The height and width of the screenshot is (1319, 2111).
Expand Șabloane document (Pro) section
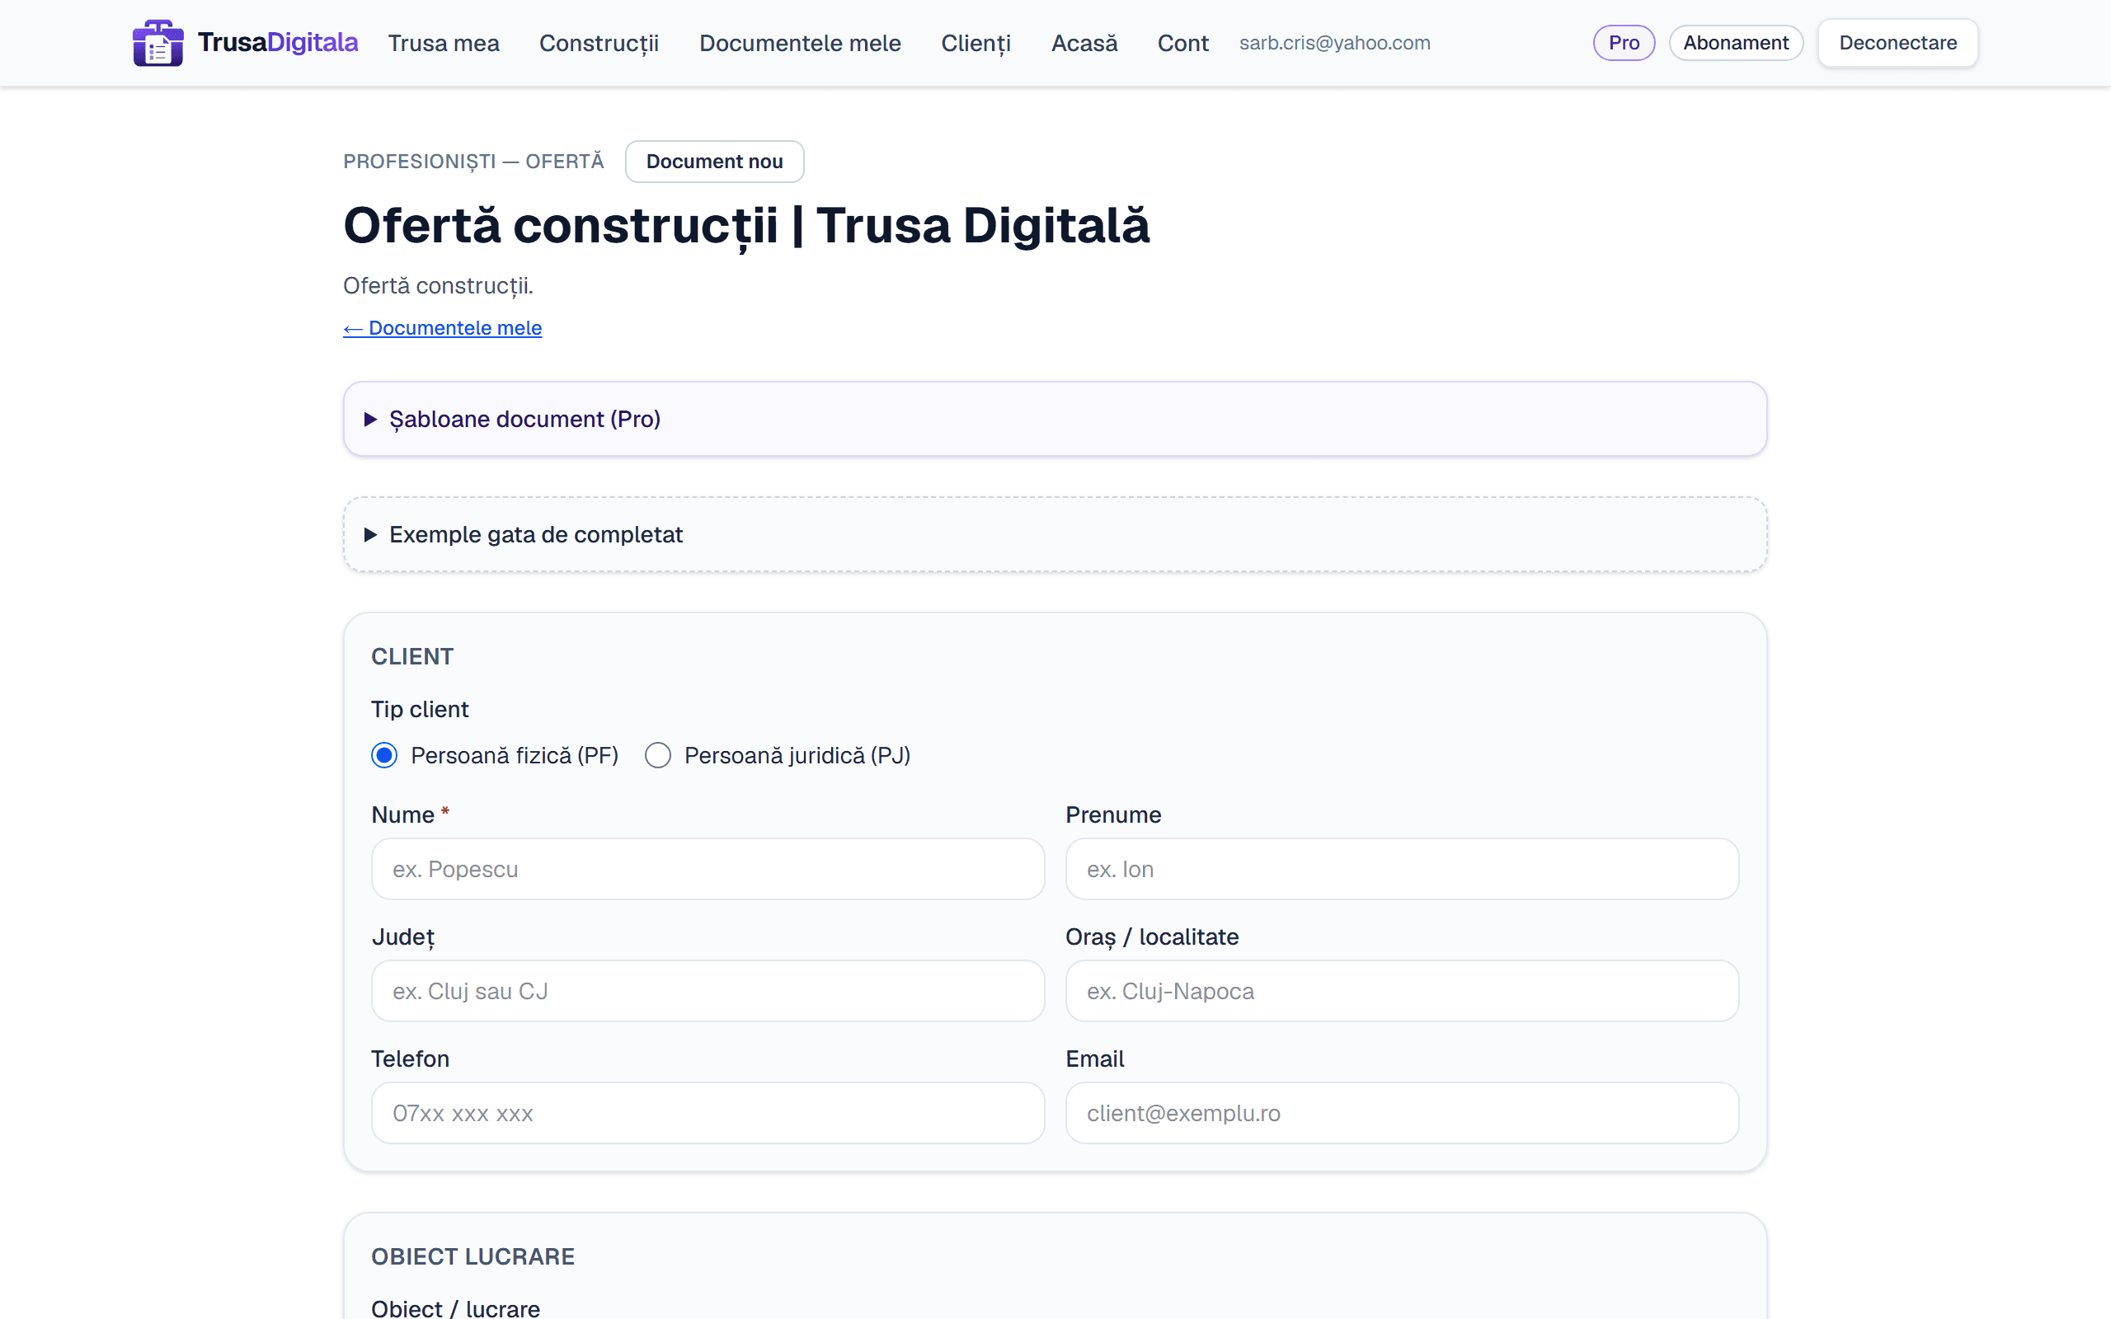[1055, 419]
